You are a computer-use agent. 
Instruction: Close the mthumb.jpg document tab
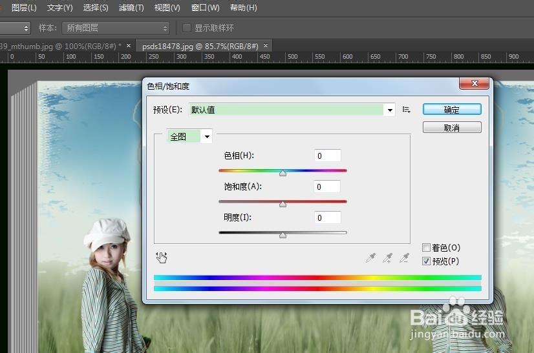[129, 46]
